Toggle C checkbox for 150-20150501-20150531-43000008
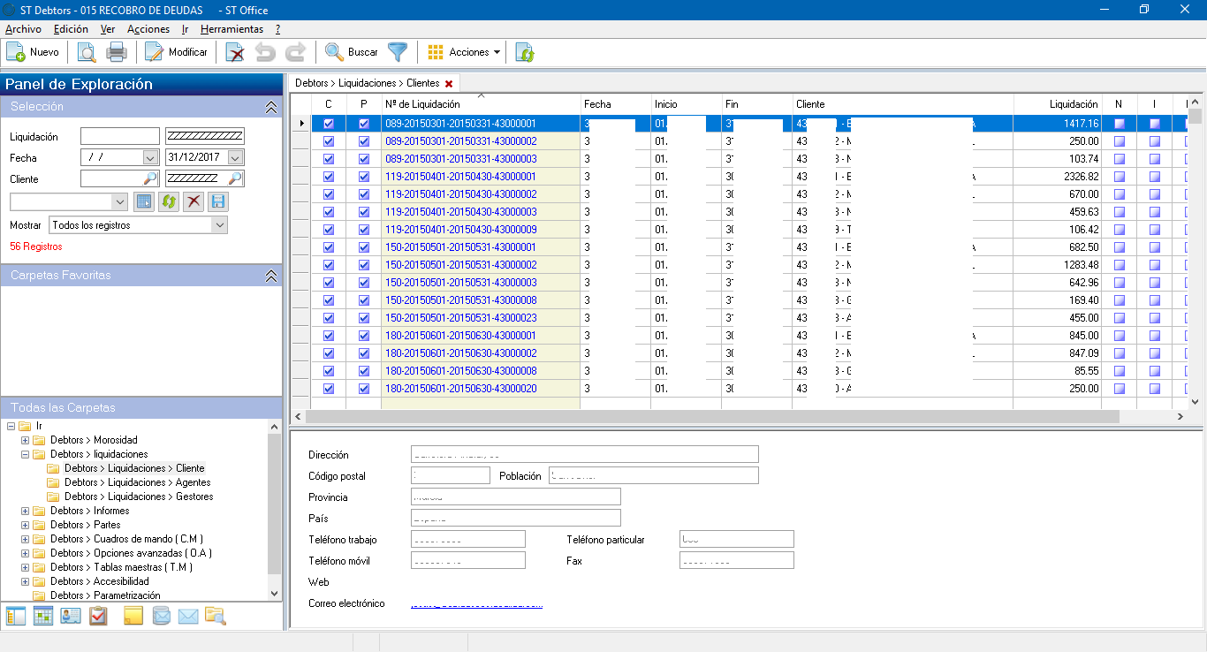This screenshot has height=652, width=1207. click(x=329, y=300)
